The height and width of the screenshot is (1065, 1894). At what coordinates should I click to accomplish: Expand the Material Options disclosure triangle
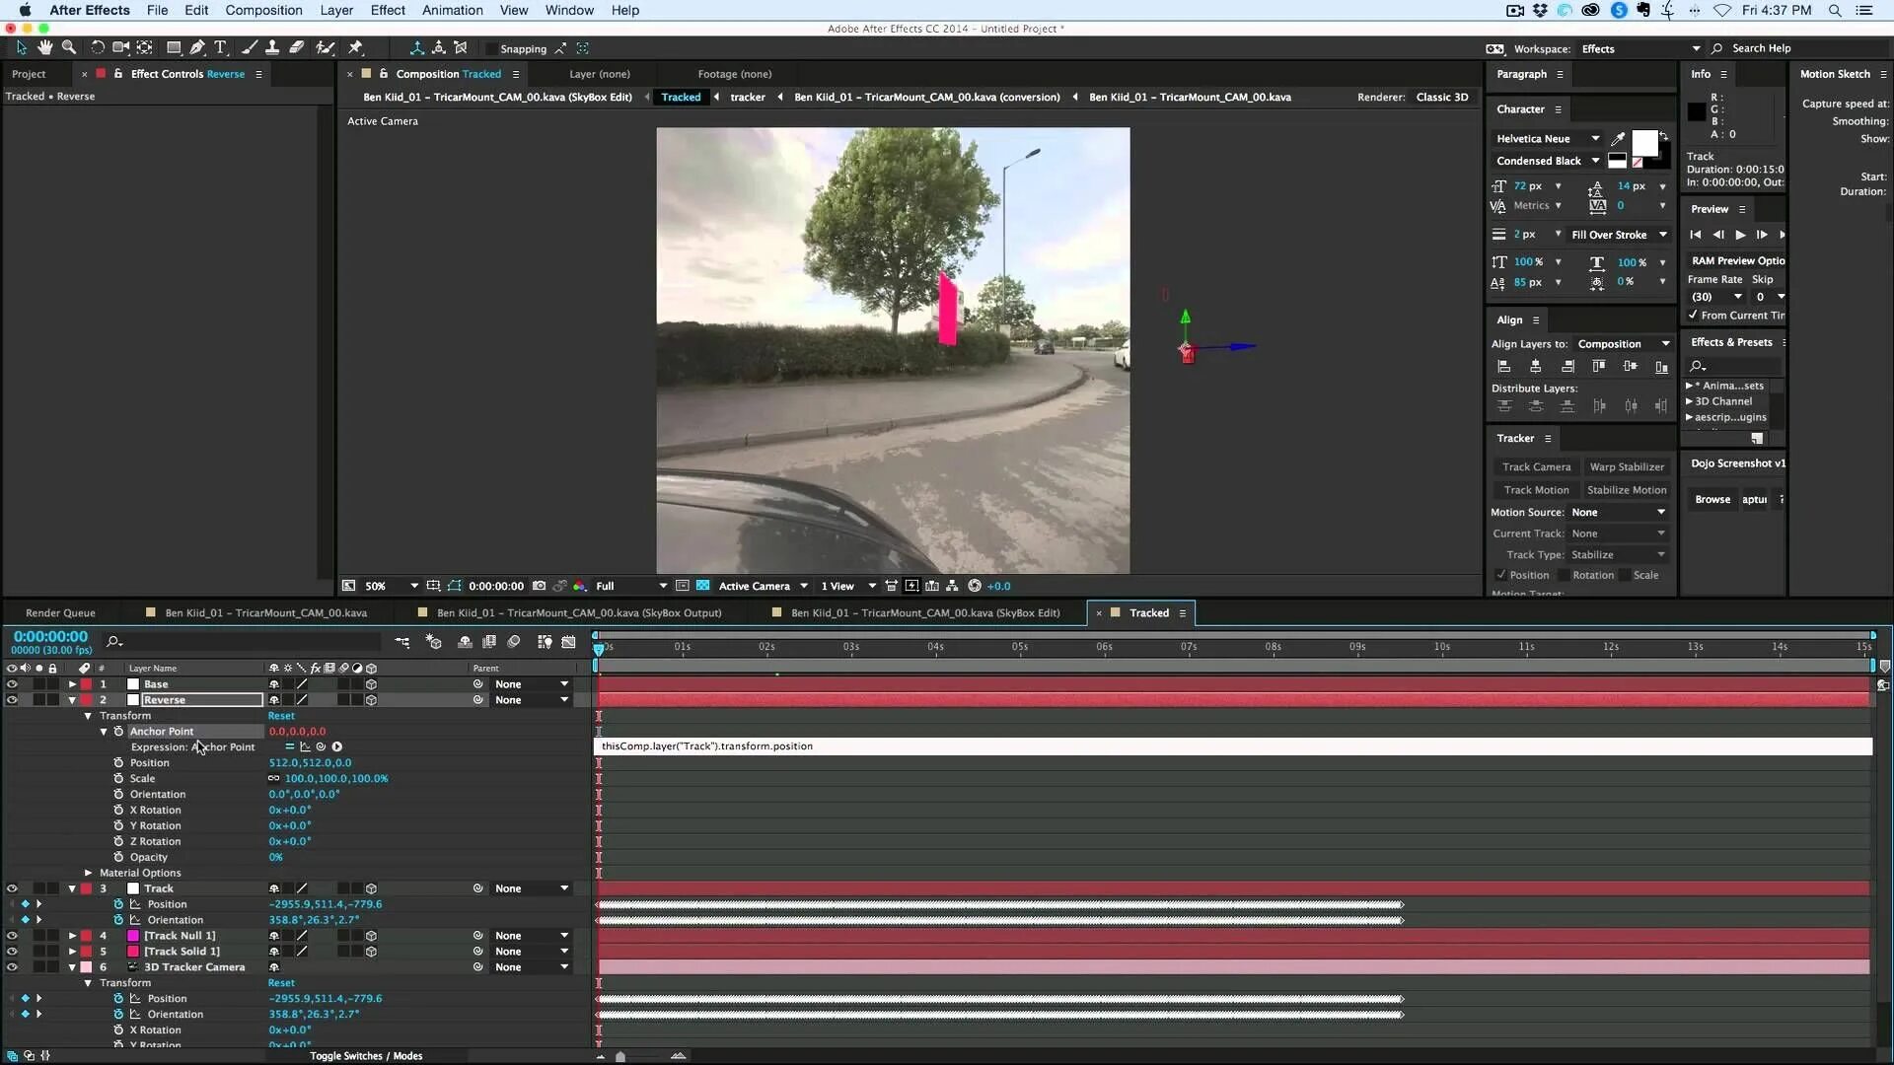tap(87, 873)
